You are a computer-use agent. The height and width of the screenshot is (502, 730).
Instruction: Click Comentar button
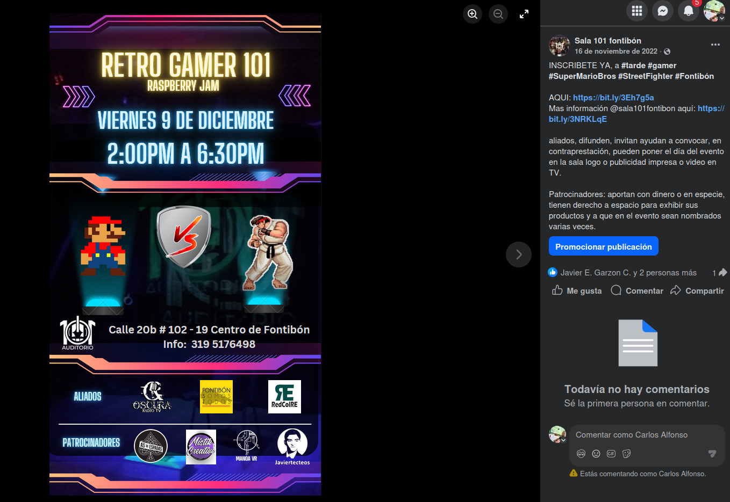click(637, 290)
